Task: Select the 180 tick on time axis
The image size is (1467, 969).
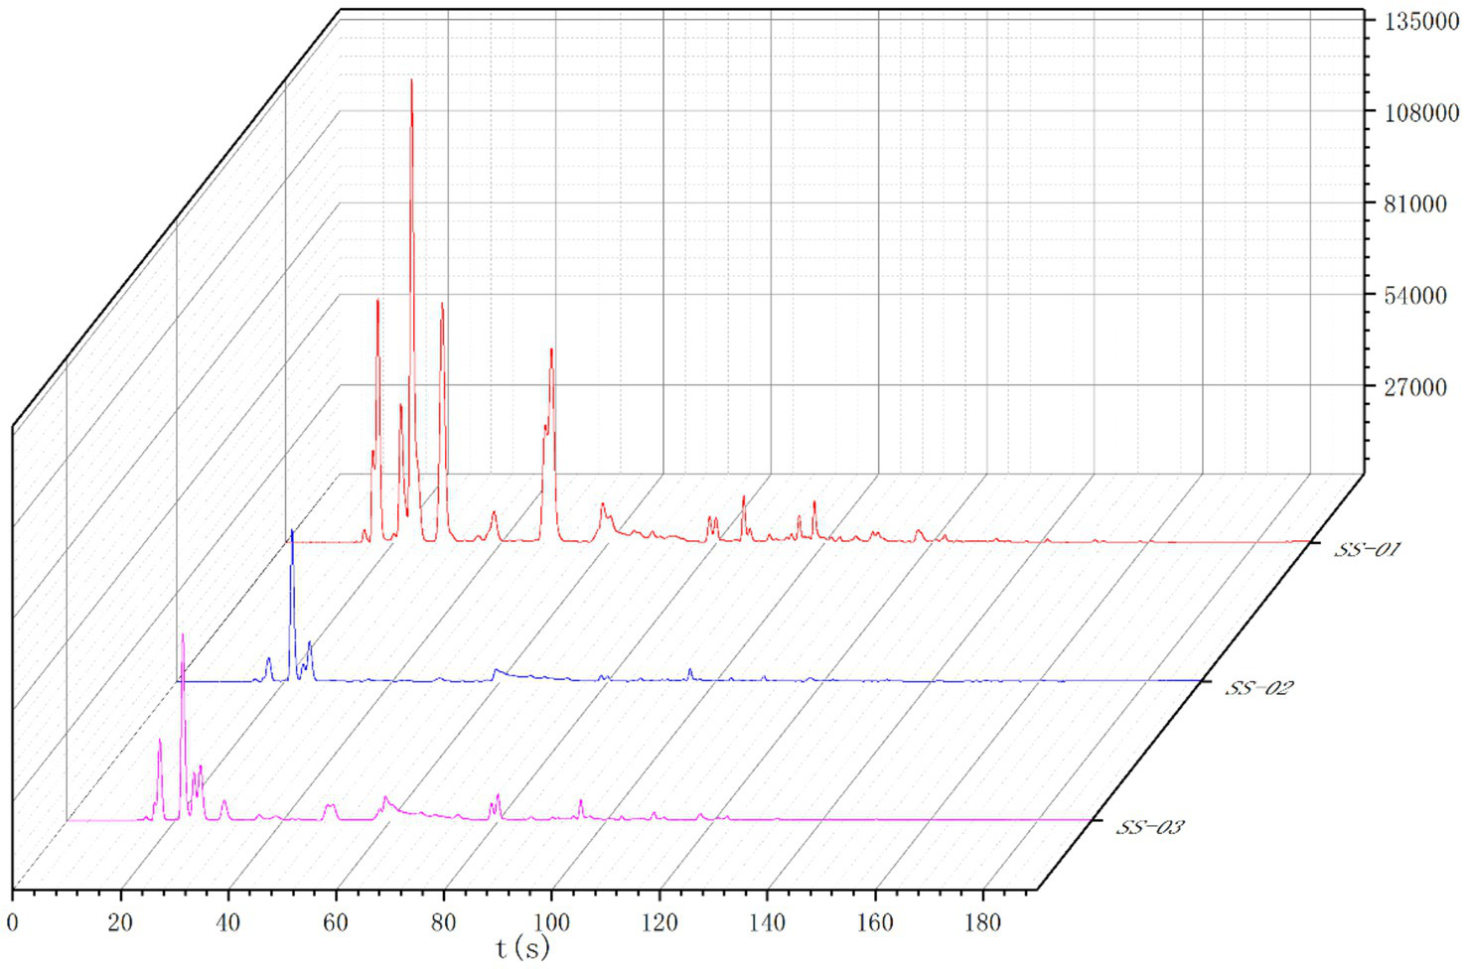Action: tap(982, 922)
